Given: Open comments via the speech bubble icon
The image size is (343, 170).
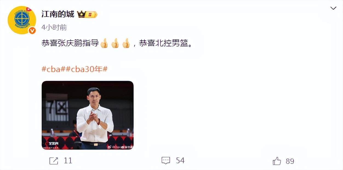Looking at the screenshot, I should [166, 160].
